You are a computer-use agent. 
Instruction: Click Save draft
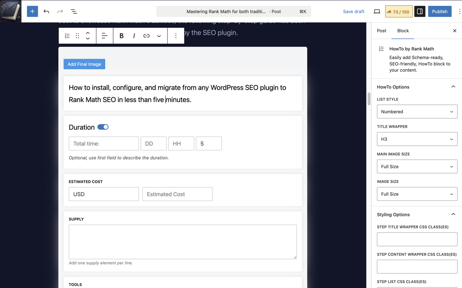(x=353, y=12)
